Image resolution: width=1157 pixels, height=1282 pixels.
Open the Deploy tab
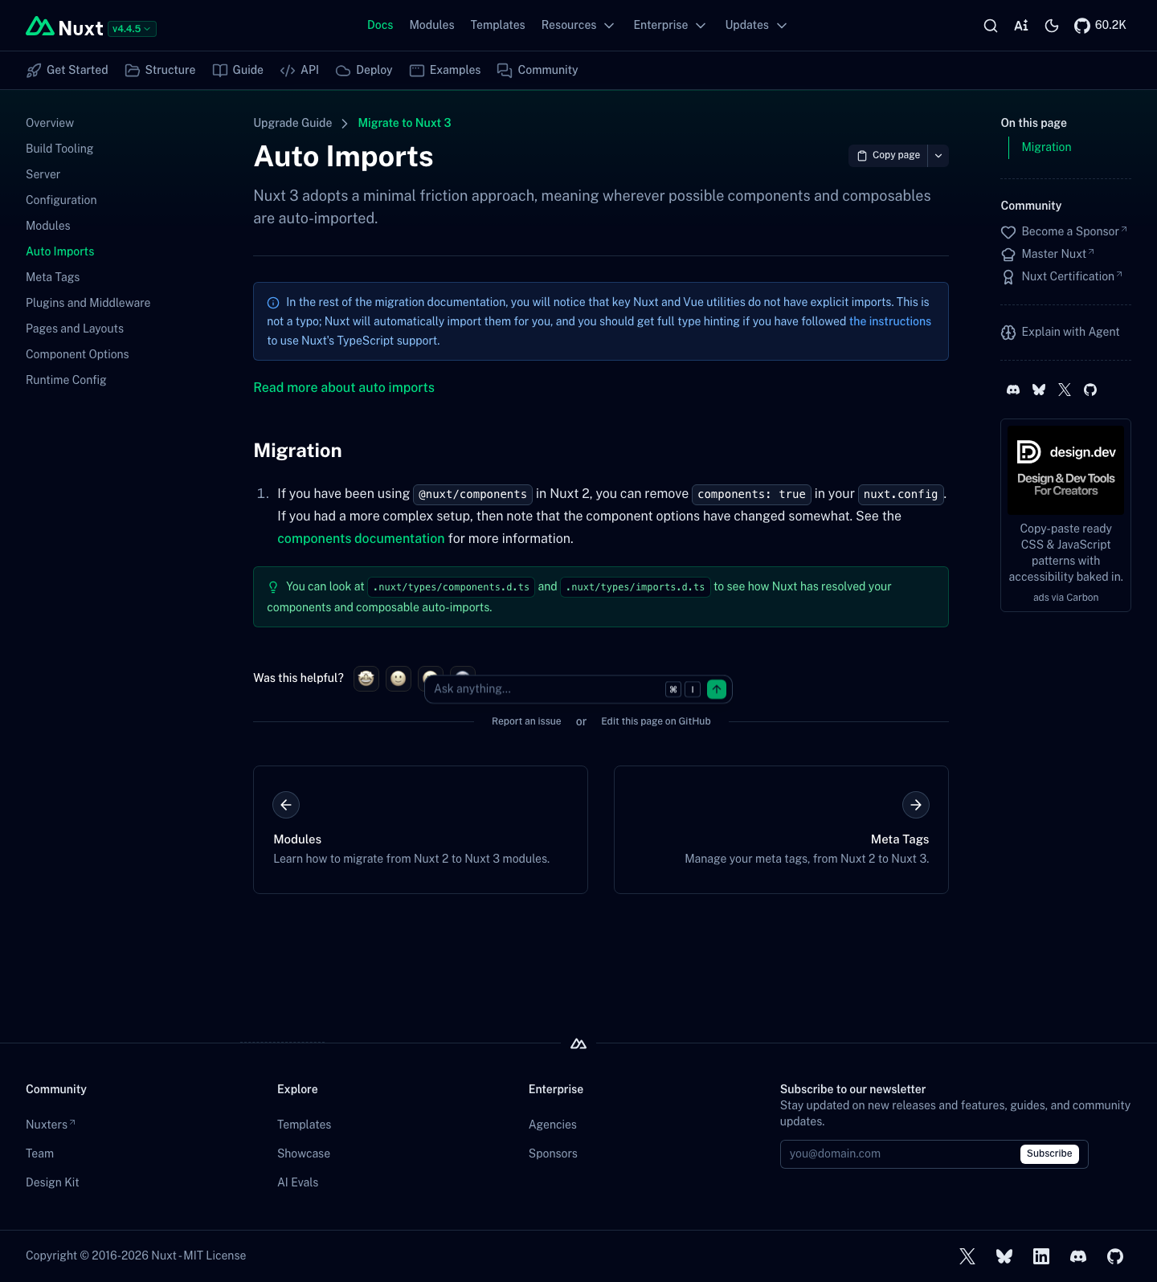(x=364, y=71)
